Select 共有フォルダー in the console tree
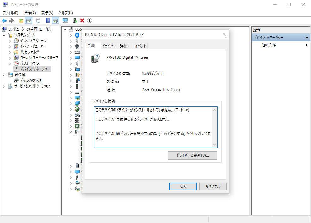Screen dimensions: 311x223 coord(31,52)
